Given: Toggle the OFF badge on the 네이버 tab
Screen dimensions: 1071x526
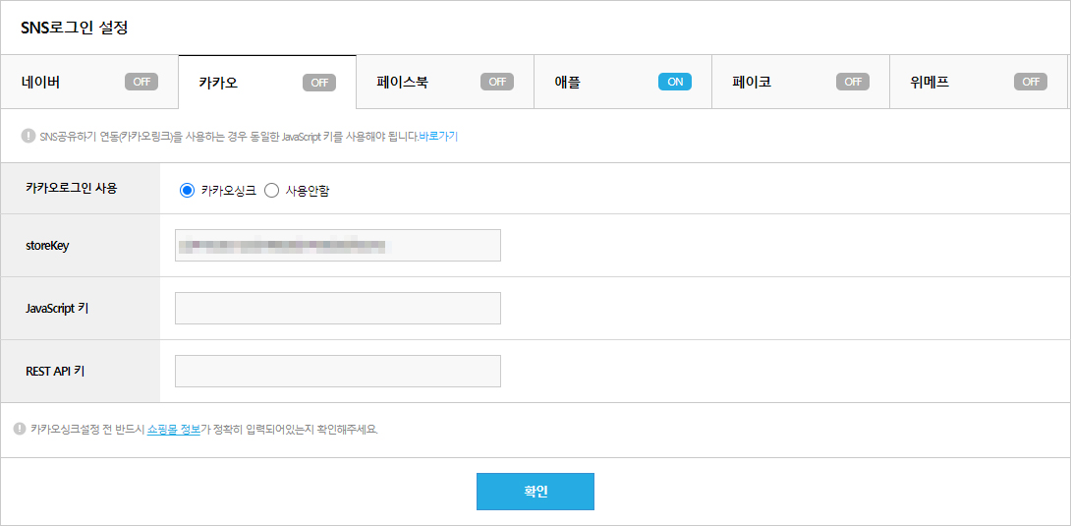Looking at the screenshot, I should (141, 82).
